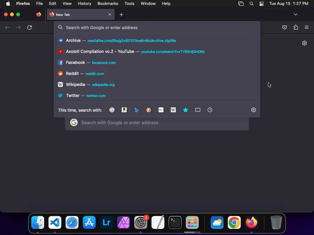Screen dimensions: 314x235
Task: Click the date and time clock
Action: pyautogui.click(x=289, y=4)
